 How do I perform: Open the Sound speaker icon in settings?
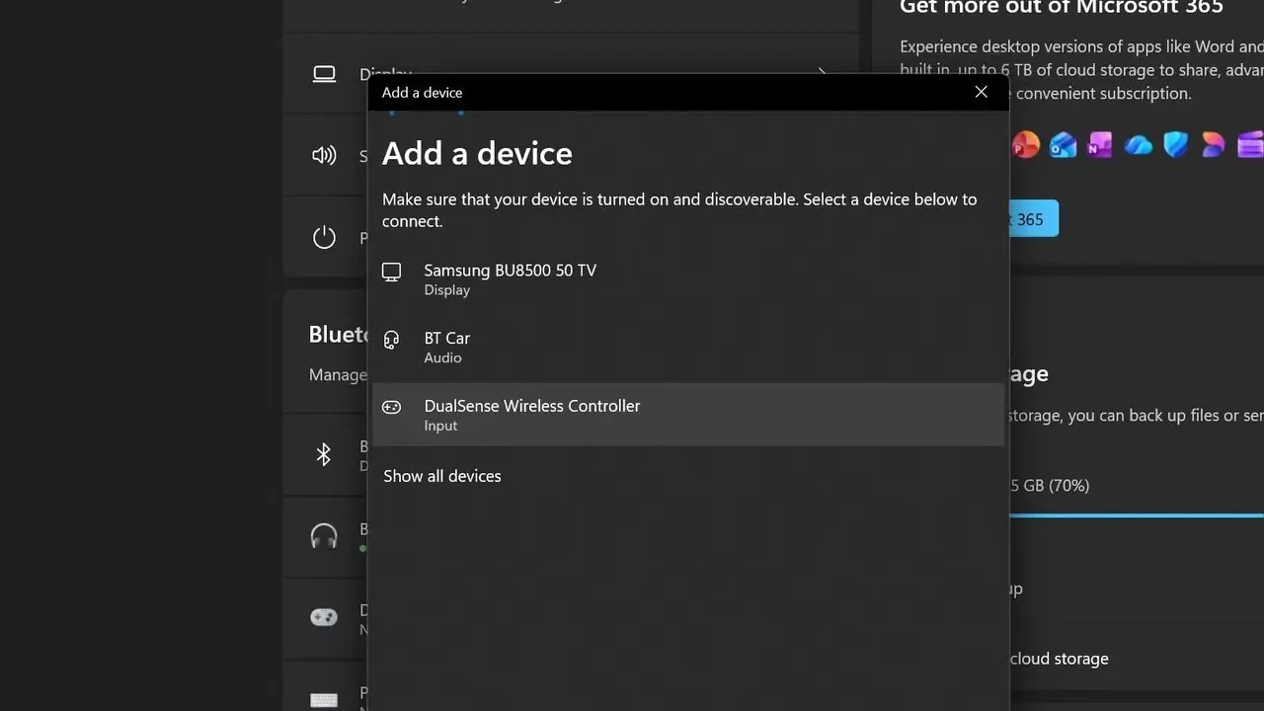(x=324, y=155)
